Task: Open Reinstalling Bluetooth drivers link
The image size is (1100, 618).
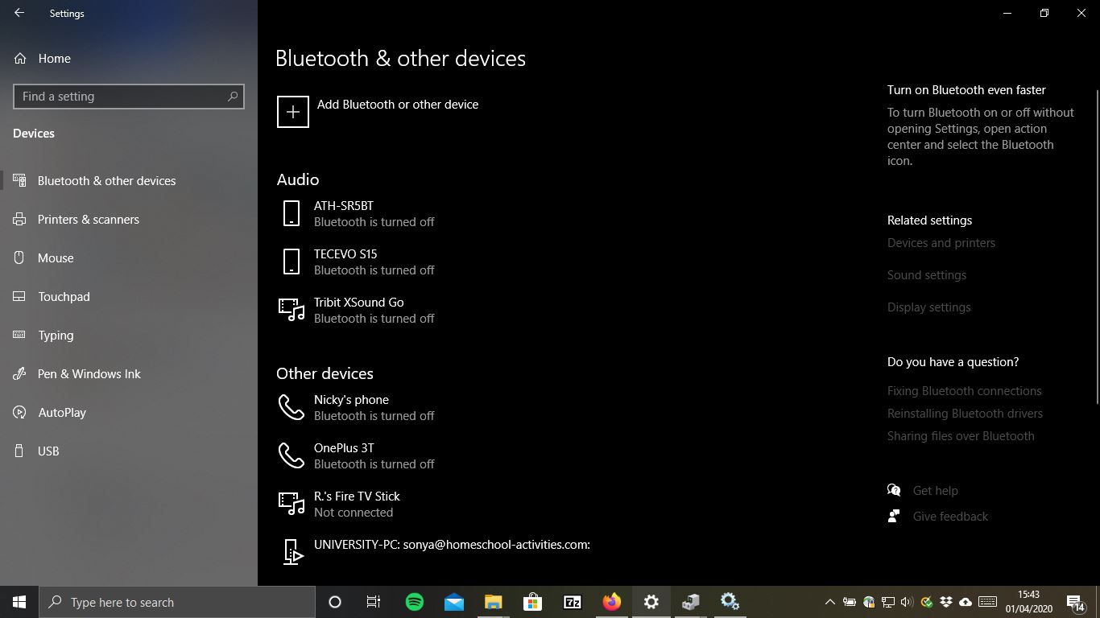Action: [x=965, y=414]
